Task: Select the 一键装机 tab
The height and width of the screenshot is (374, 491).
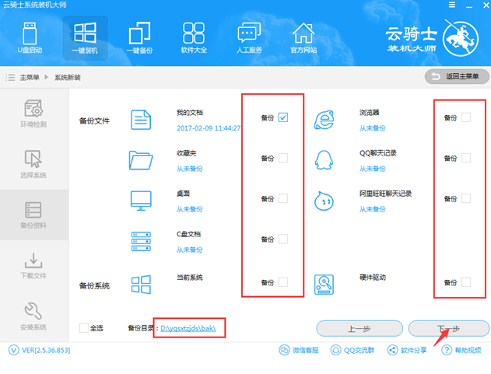Action: pyautogui.click(x=85, y=38)
